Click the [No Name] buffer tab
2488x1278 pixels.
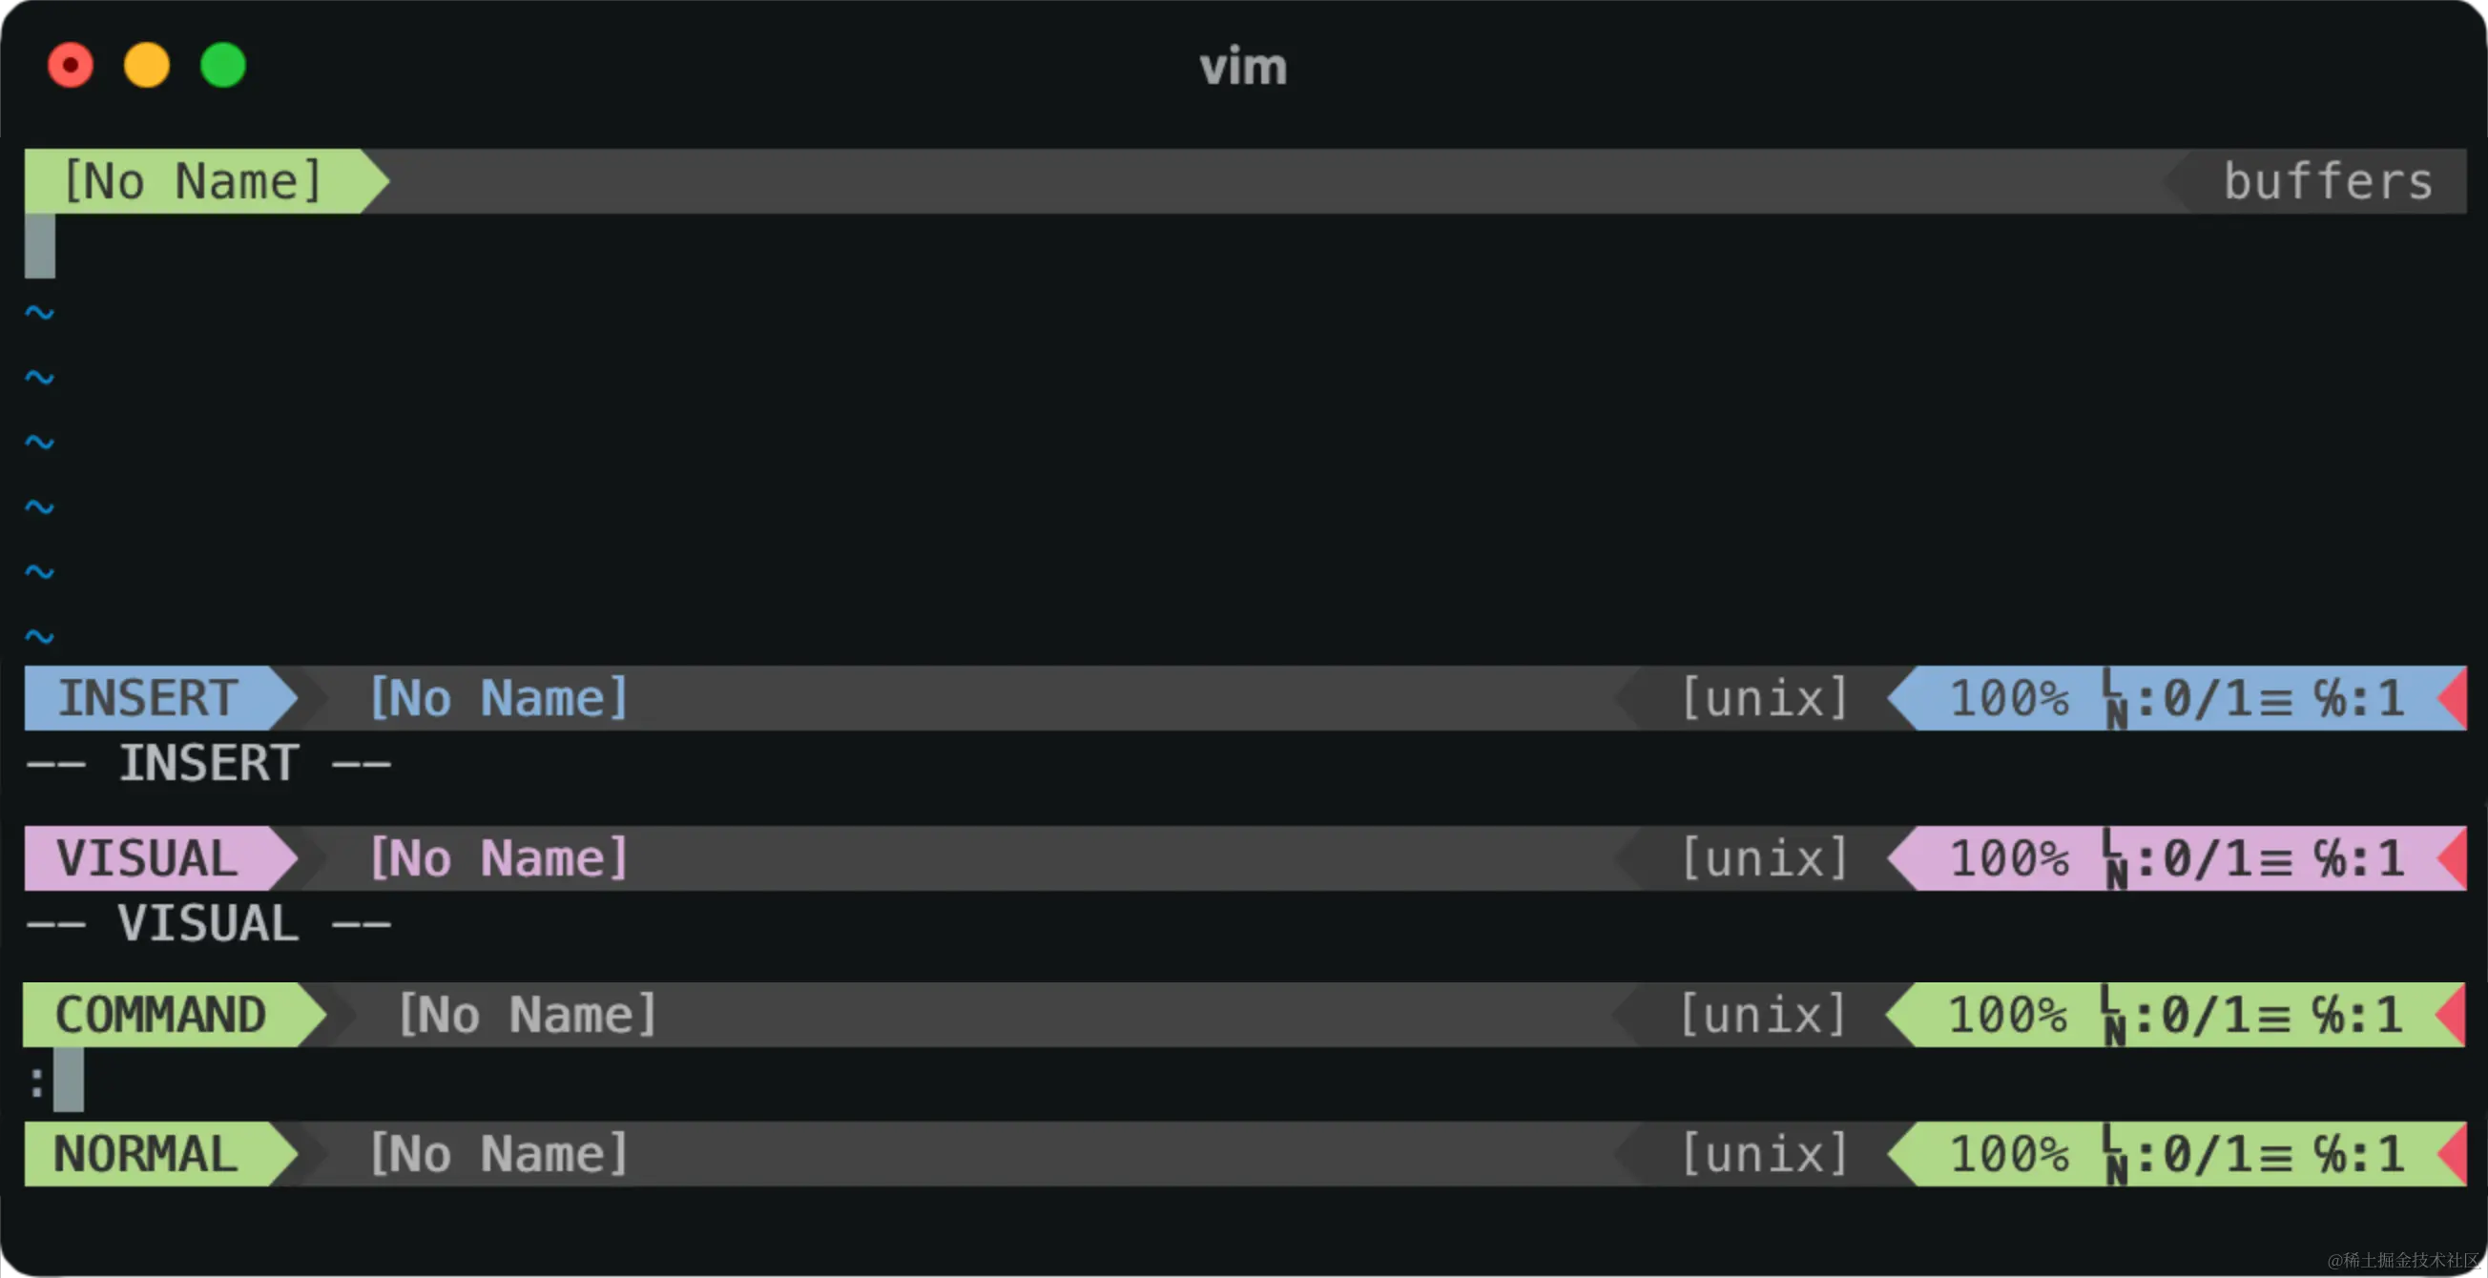point(193,181)
